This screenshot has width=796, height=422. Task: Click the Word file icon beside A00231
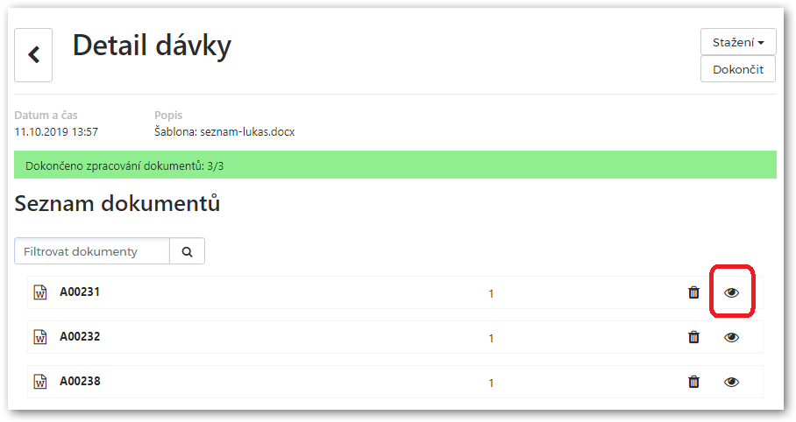coord(40,292)
